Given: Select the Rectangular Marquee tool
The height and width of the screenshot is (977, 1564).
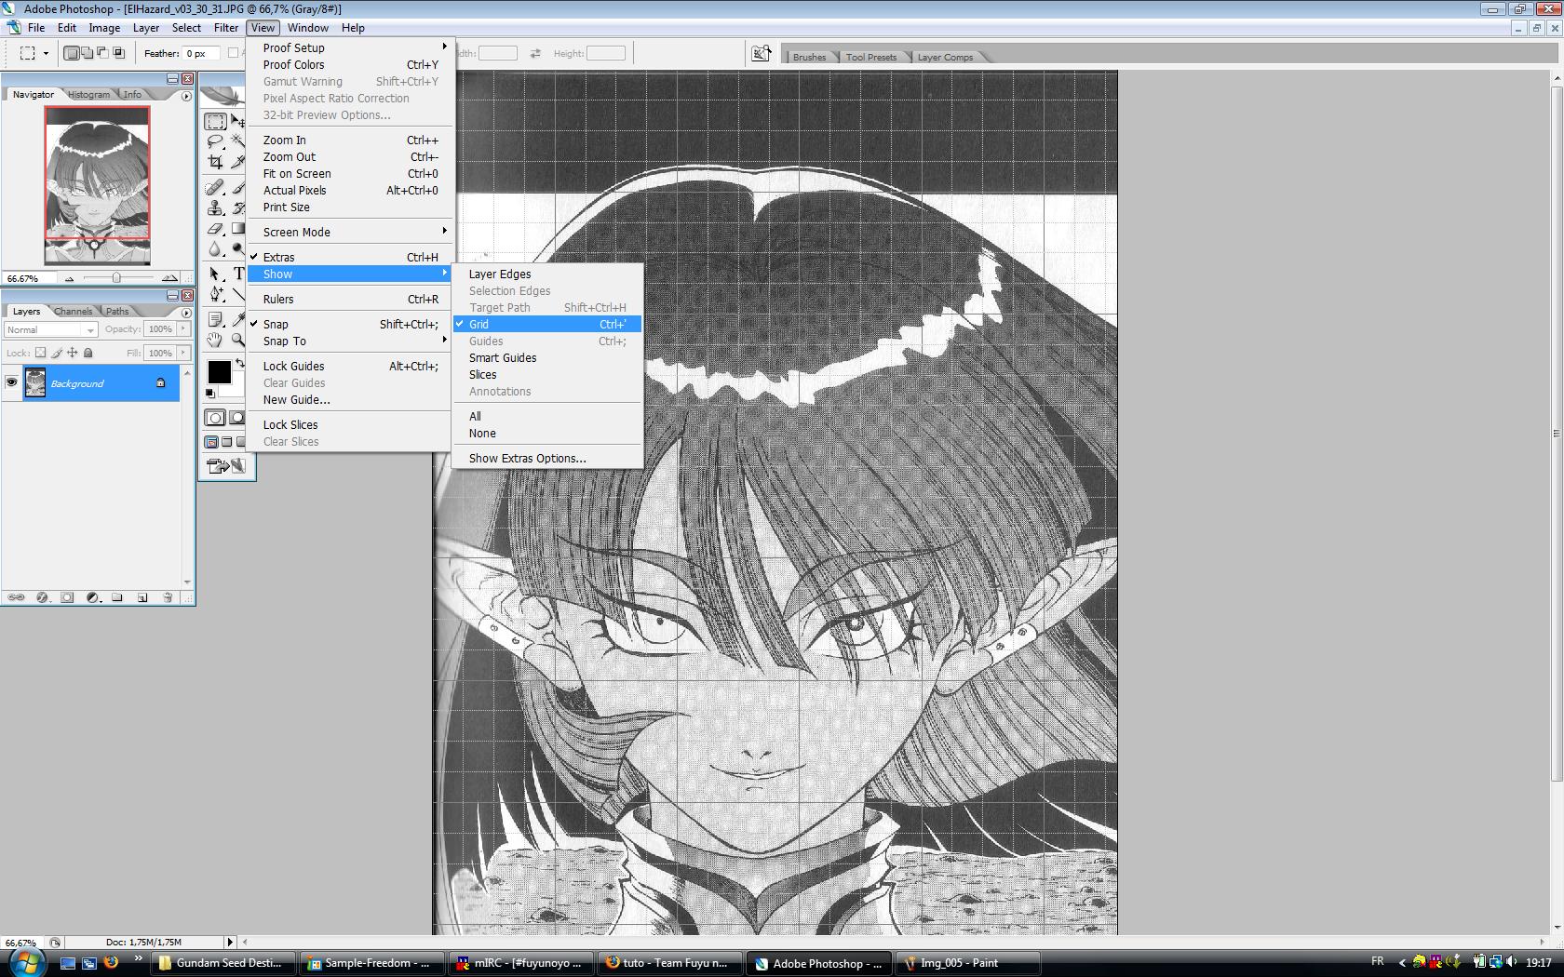Looking at the screenshot, I should (x=215, y=122).
